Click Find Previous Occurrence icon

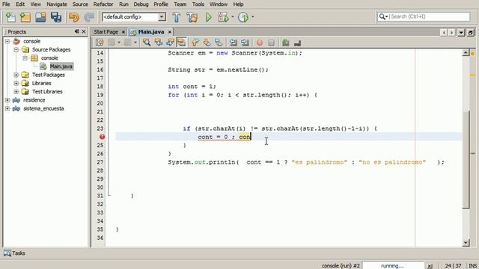point(158,43)
